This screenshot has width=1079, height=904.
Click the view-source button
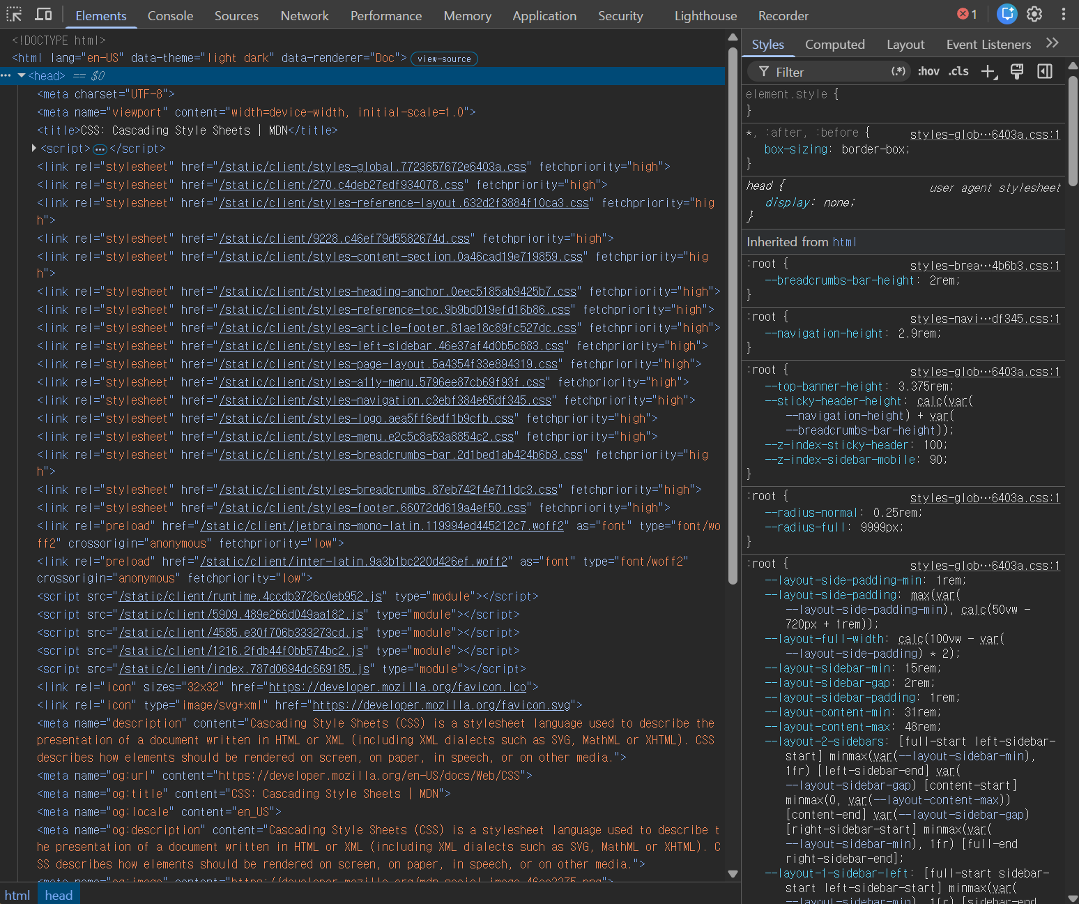[444, 59]
